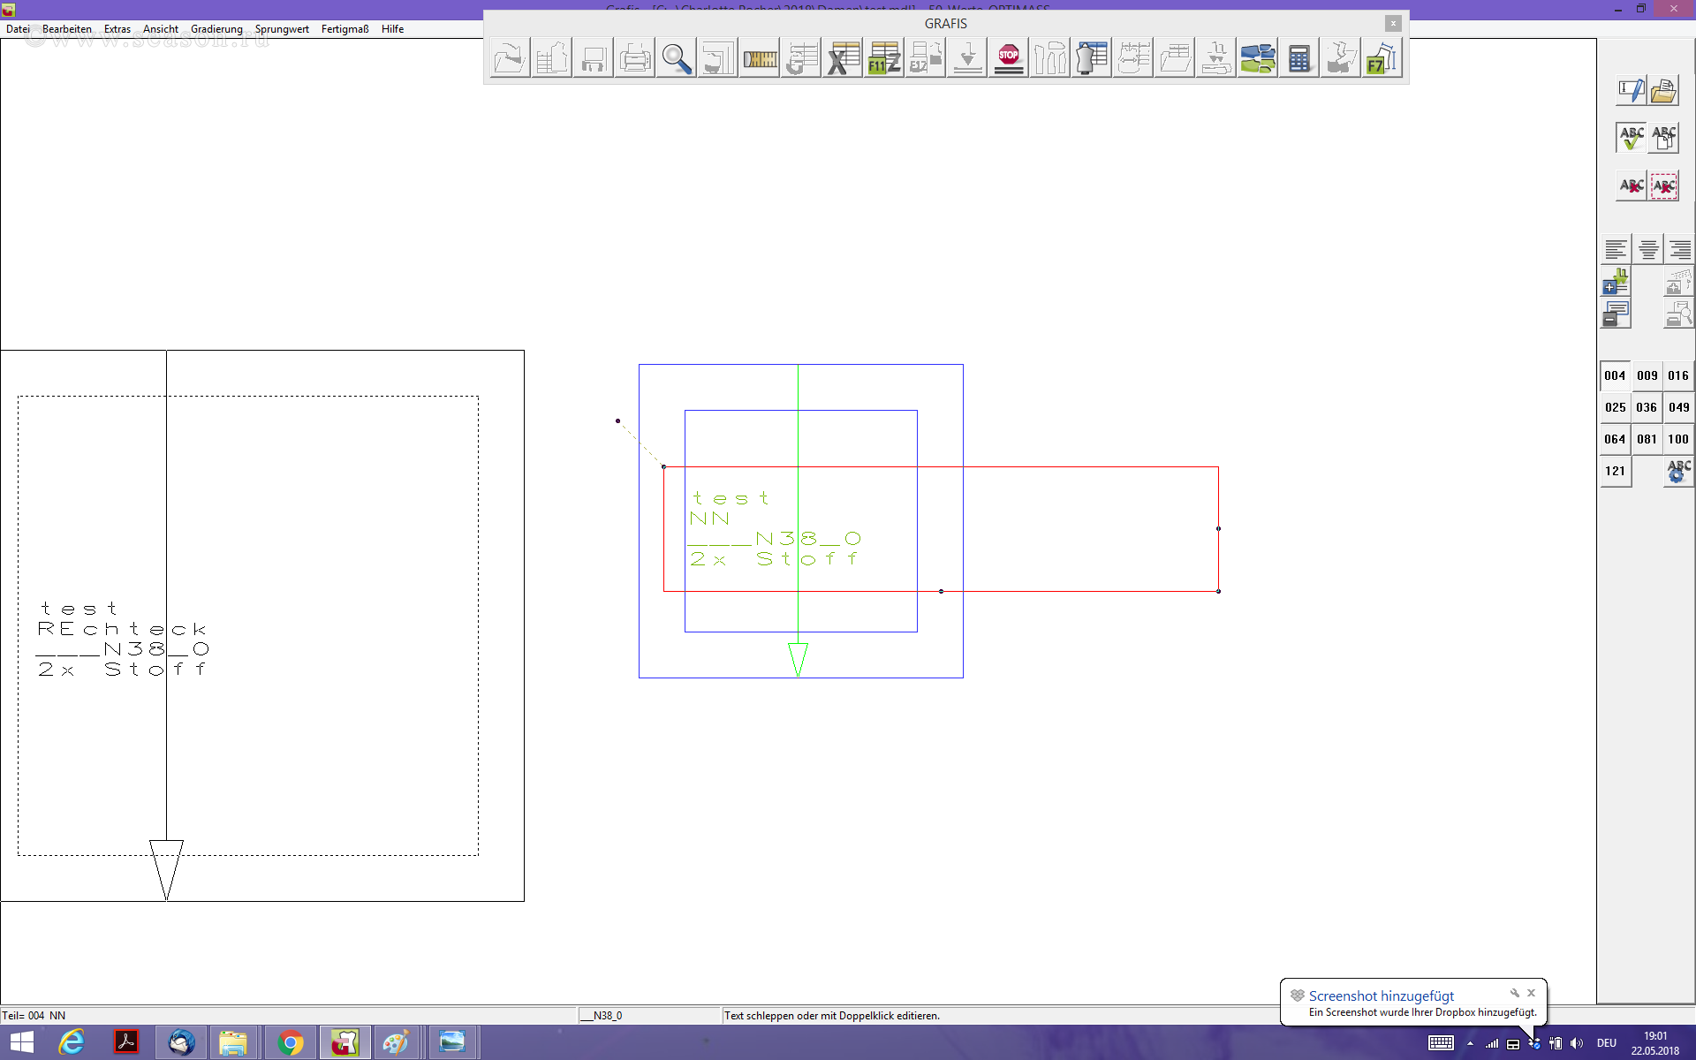Click the add text line icon

point(1616,283)
